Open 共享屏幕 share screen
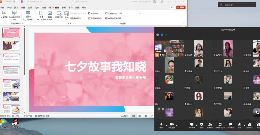 [192, 124]
